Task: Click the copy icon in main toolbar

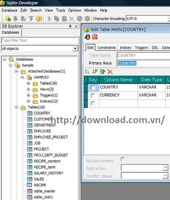Action: click(57, 19)
